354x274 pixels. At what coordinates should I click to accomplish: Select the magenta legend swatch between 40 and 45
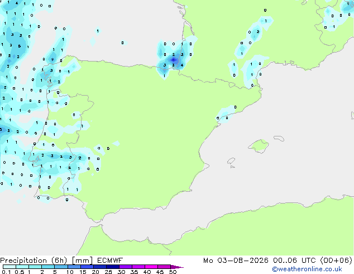coord(151,267)
